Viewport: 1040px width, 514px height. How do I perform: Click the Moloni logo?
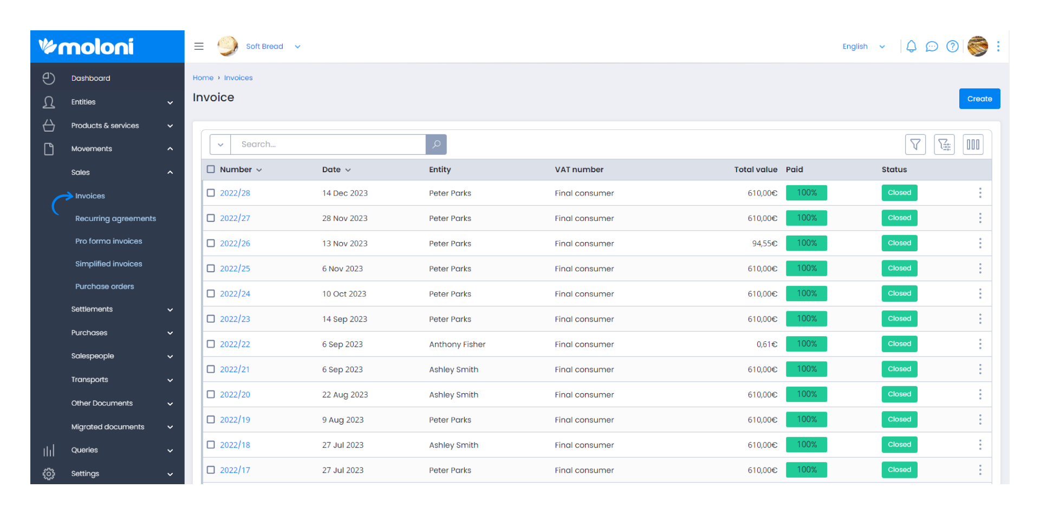tap(87, 47)
